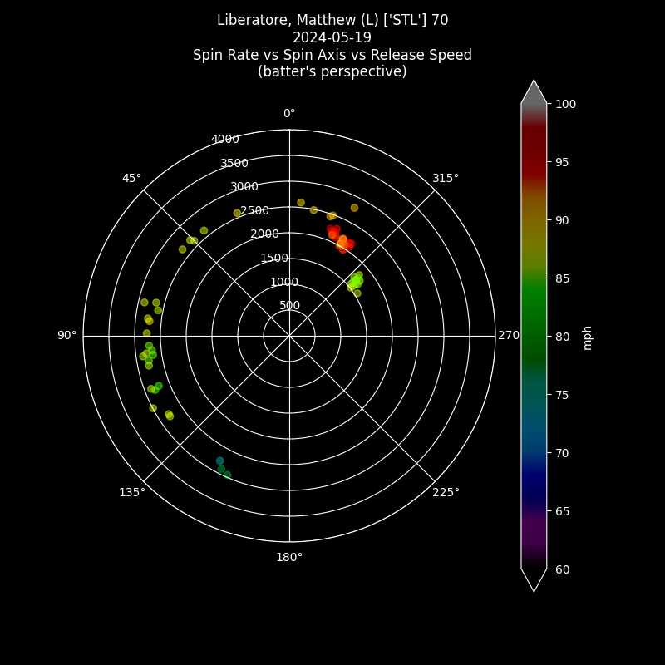This screenshot has width=665, height=665.
Task: Click the olive point right of 2500 label
Action: tap(301, 203)
